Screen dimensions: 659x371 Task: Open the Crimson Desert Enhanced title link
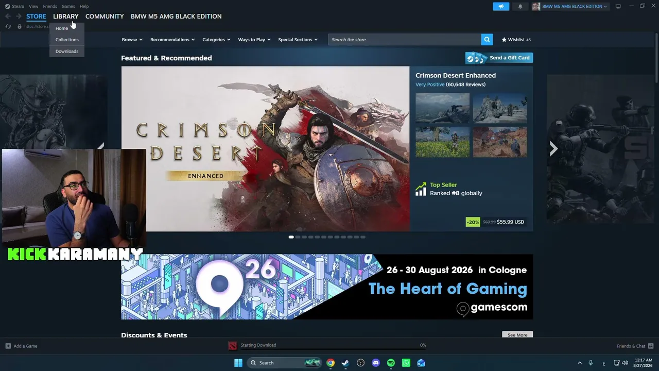pyautogui.click(x=456, y=75)
